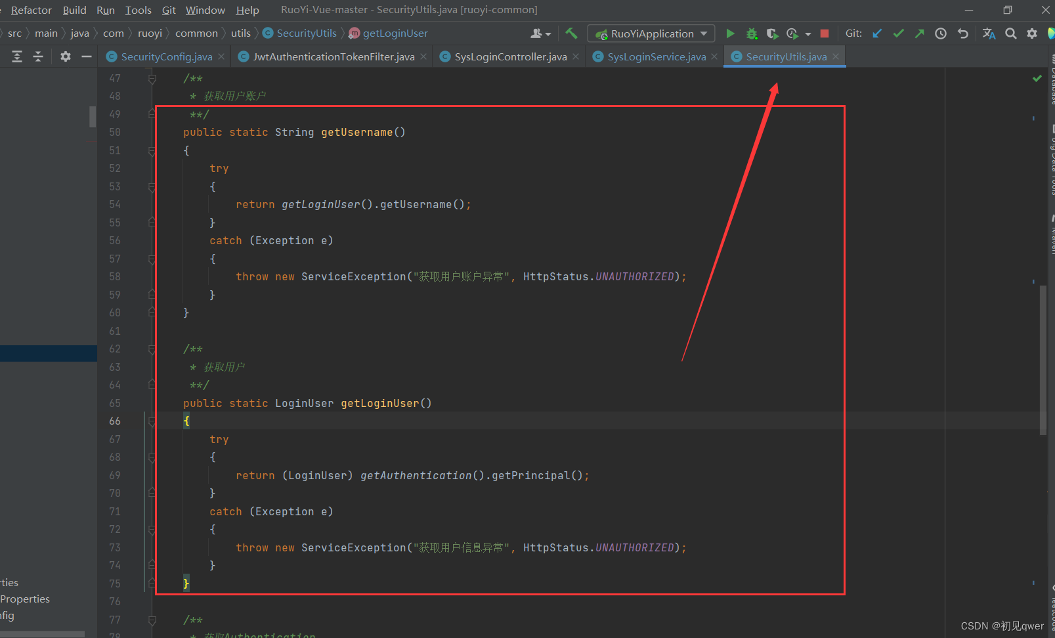Open the Refactor menu
This screenshot has width=1055, height=638.
point(31,10)
